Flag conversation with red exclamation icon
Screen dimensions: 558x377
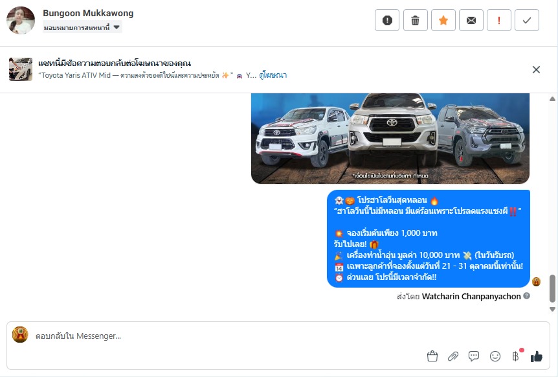[x=499, y=20]
